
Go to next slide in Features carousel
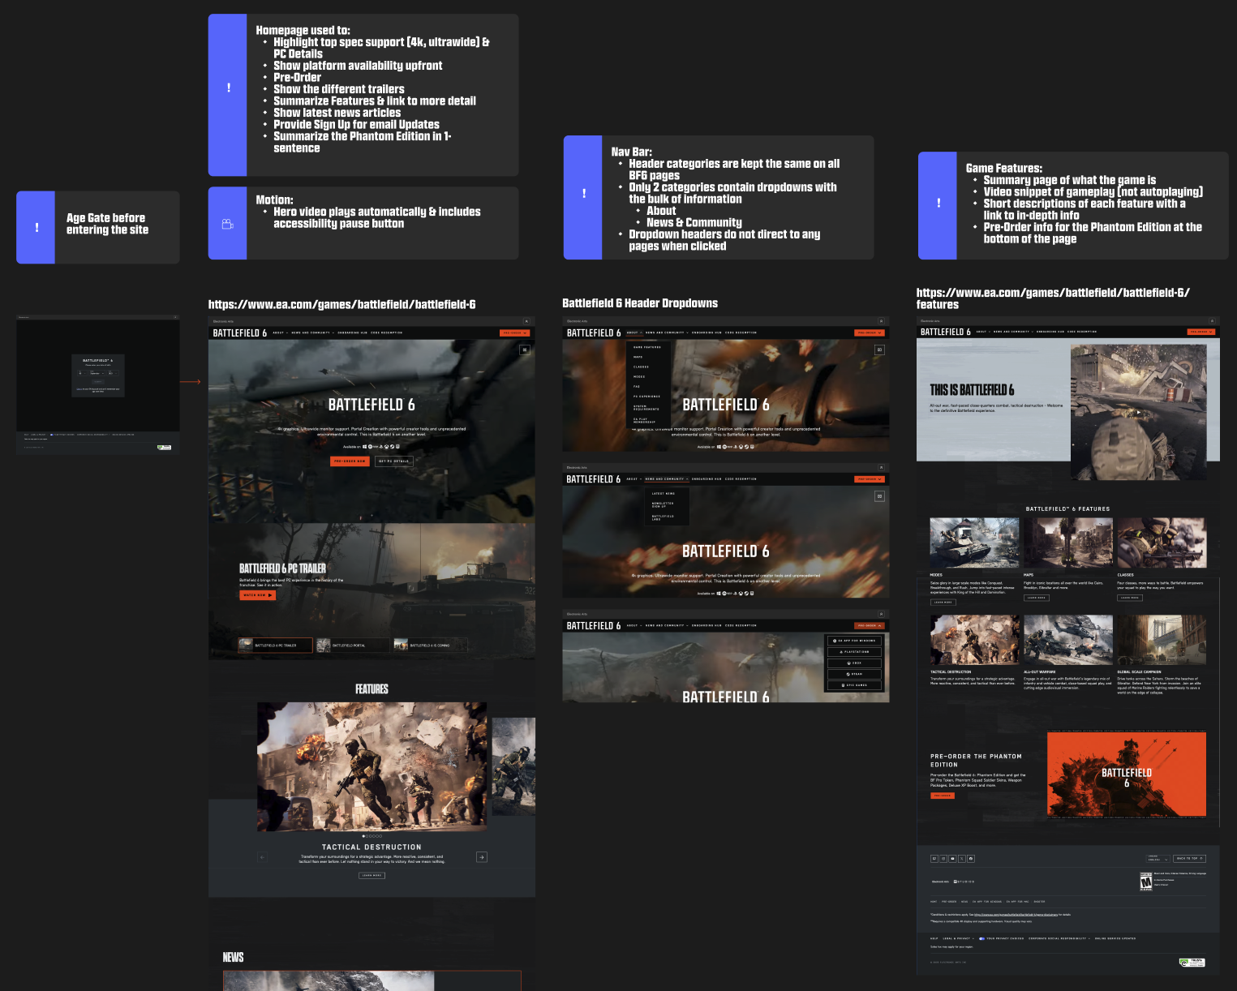(x=482, y=856)
